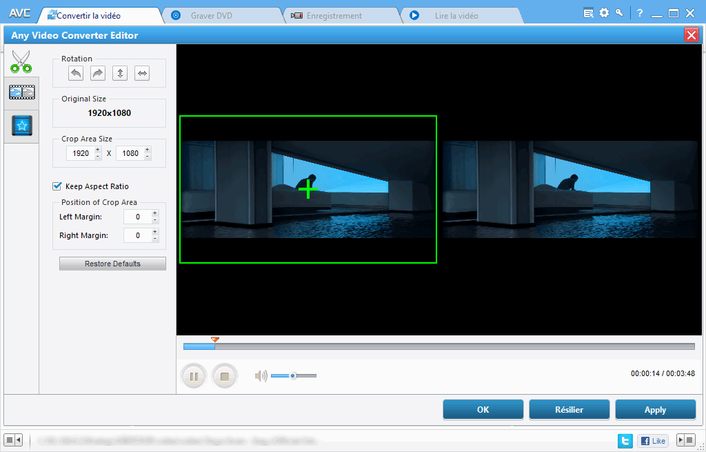This screenshot has width=706, height=452.
Task: Increase crop width value
Action: click(98, 150)
